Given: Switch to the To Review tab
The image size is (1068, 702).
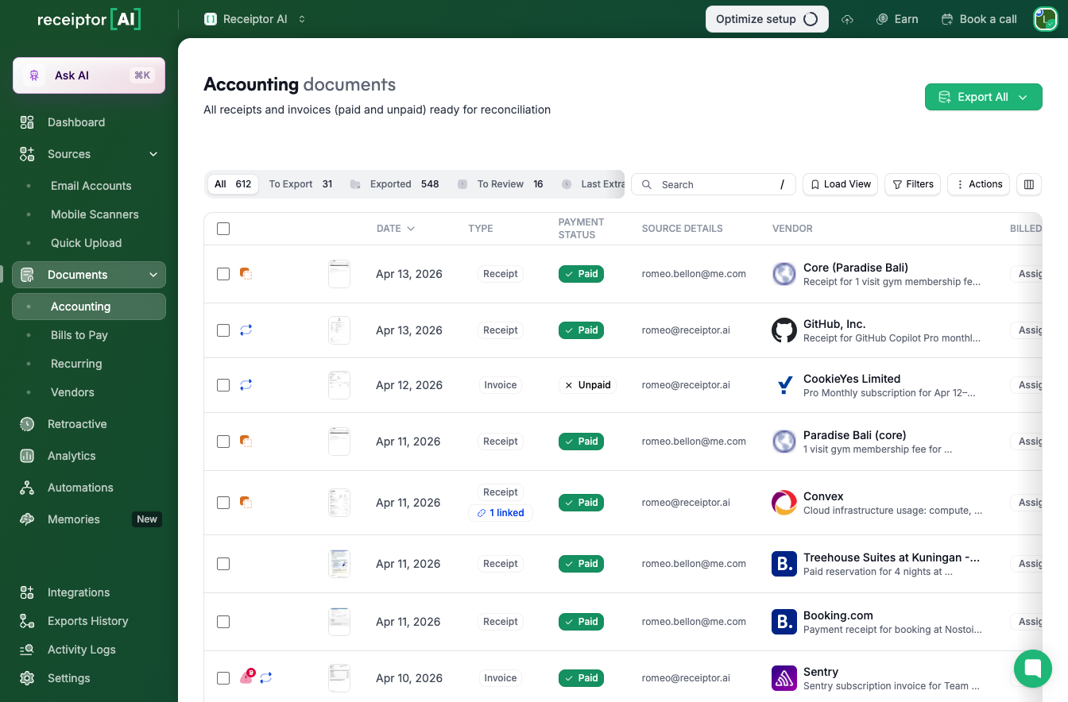Looking at the screenshot, I should pyautogui.click(x=500, y=184).
